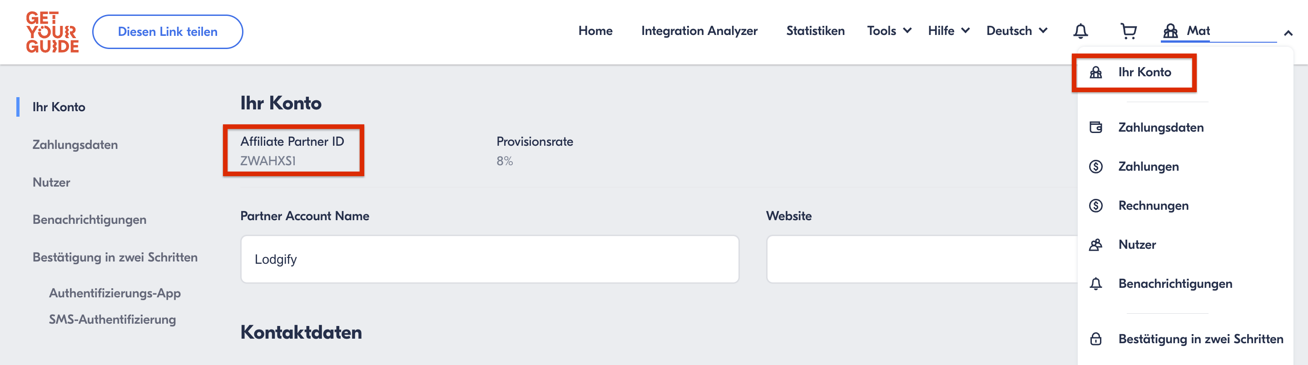Click the Partner Account Name input field

490,259
